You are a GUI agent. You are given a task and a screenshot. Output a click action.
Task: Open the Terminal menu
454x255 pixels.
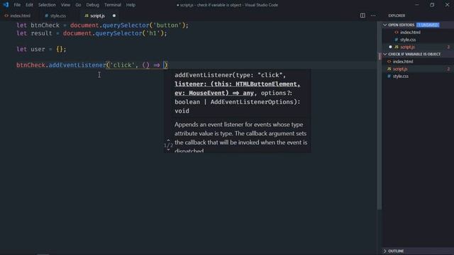pos(113,5)
